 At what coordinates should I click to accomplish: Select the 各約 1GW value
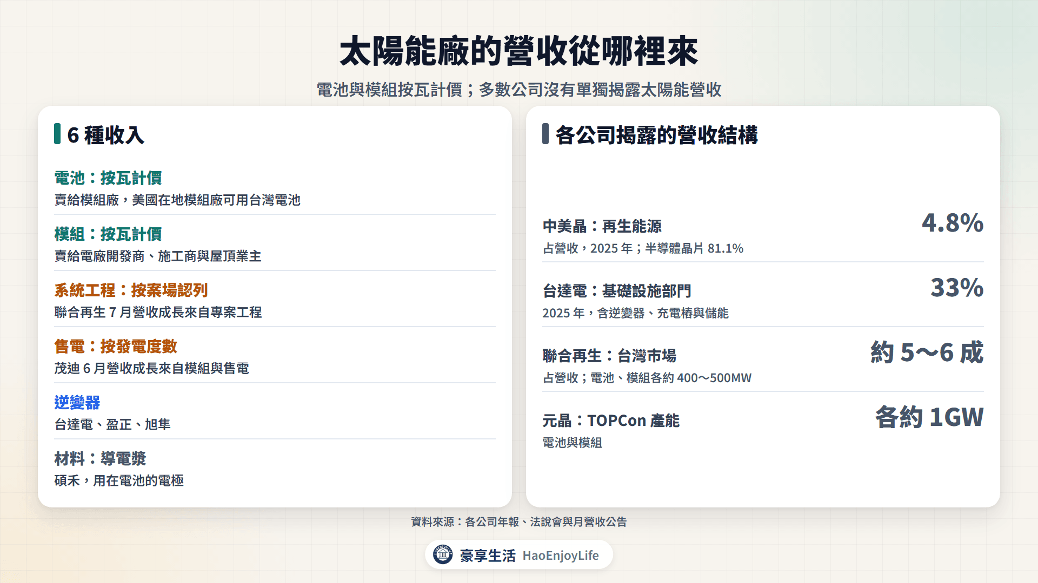tap(929, 417)
